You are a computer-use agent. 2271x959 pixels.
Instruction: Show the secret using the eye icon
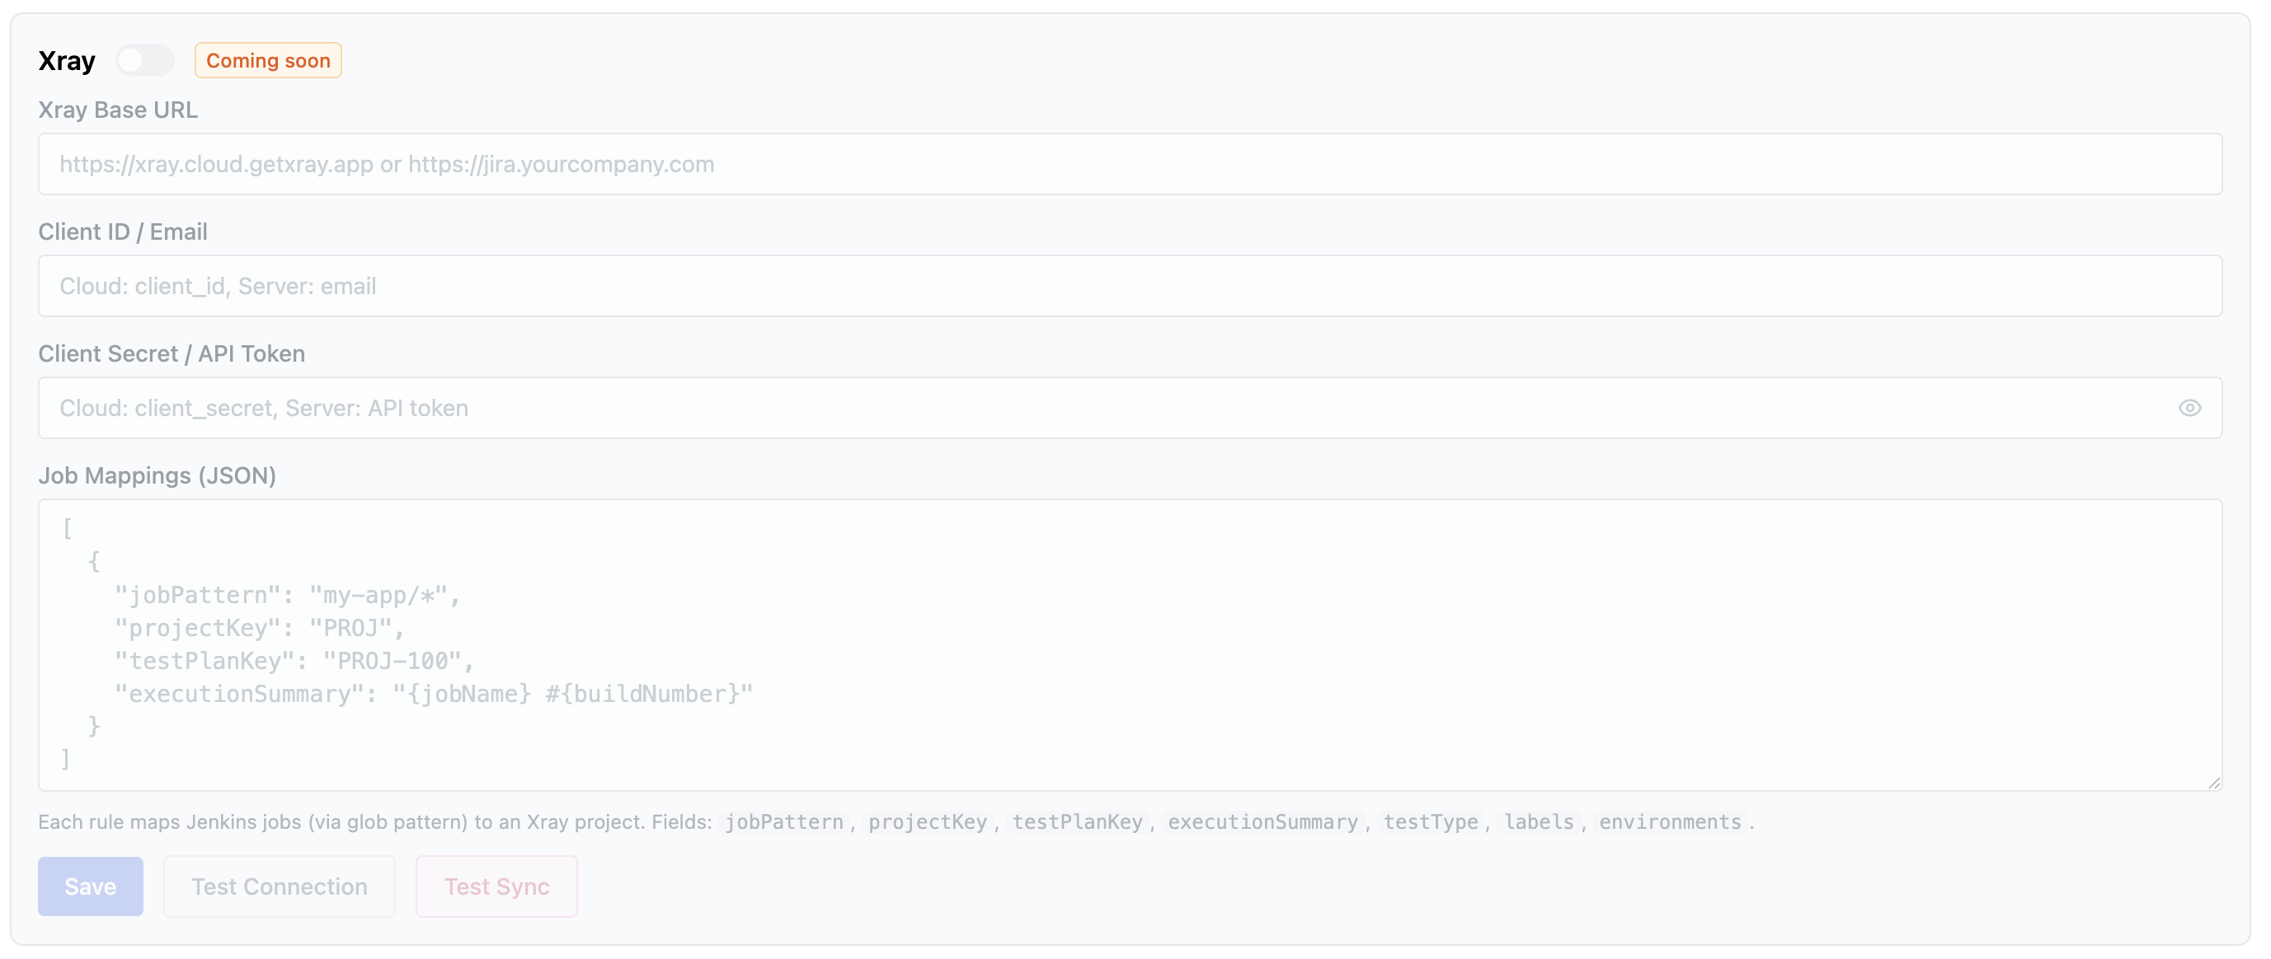pyautogui.click(x=2189, y=409)
